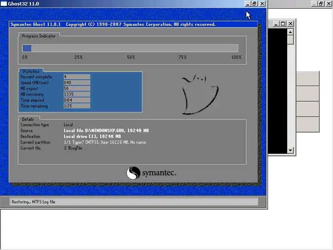333x250 pixels.
Task: Click the Connection type Local value
Action: tap(68, 125)
